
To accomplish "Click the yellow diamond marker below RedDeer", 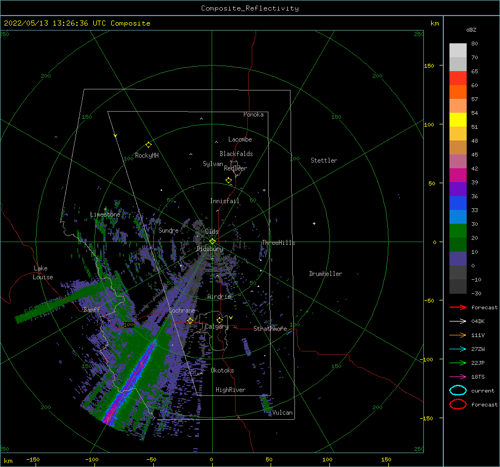I will point(228,180).
